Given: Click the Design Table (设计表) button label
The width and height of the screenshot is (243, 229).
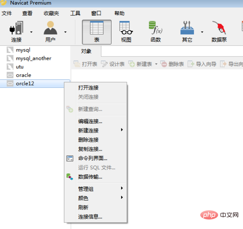Looking at the screenshot, I should coord(117,64).
